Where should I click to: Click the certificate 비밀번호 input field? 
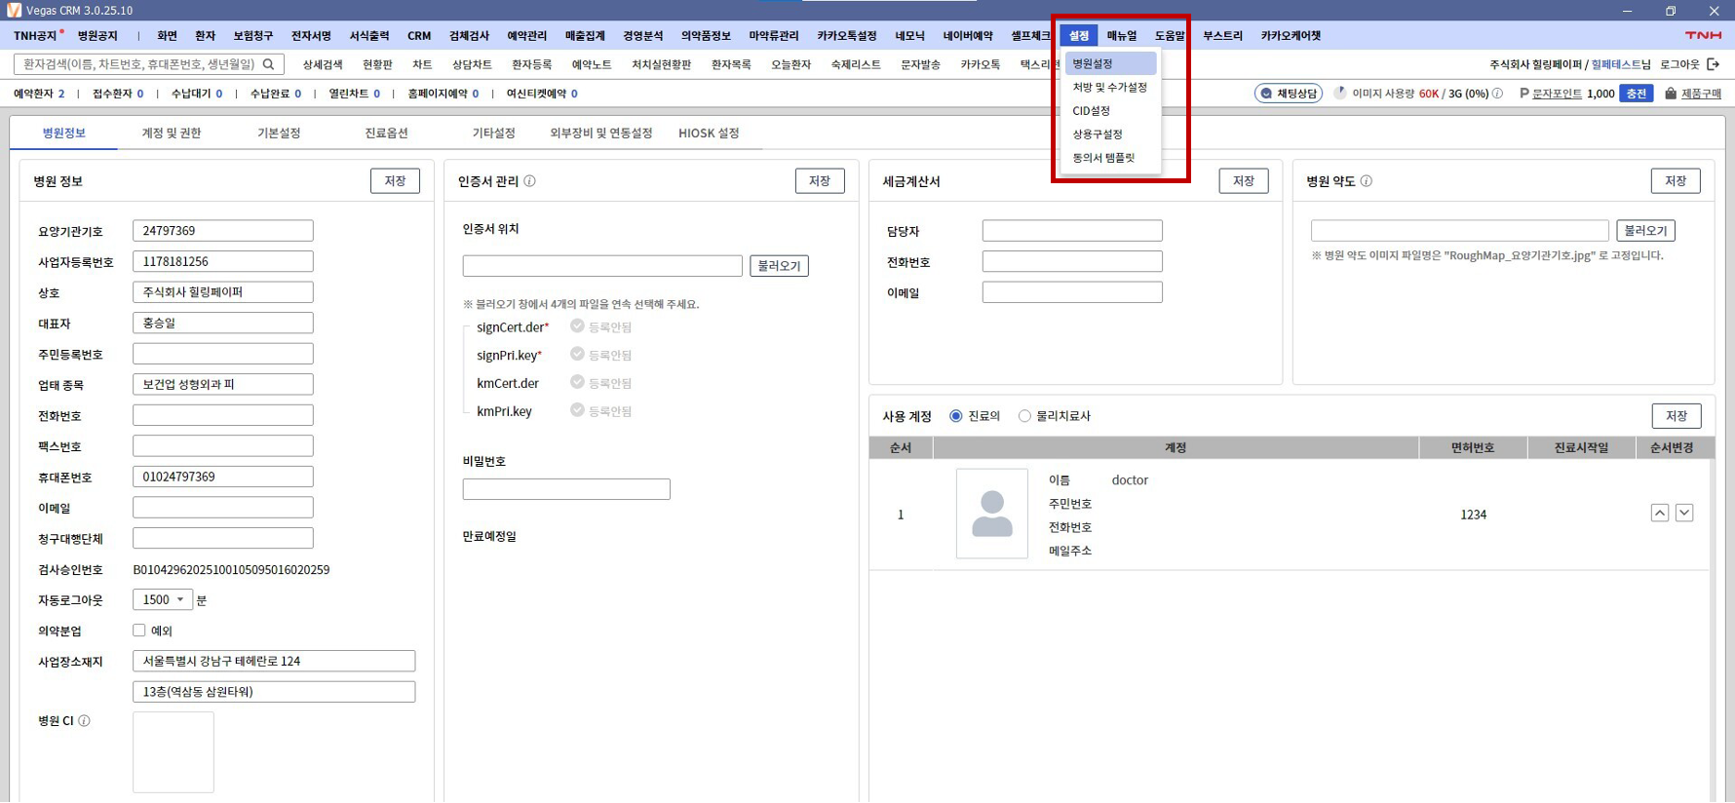pos(566,489)
